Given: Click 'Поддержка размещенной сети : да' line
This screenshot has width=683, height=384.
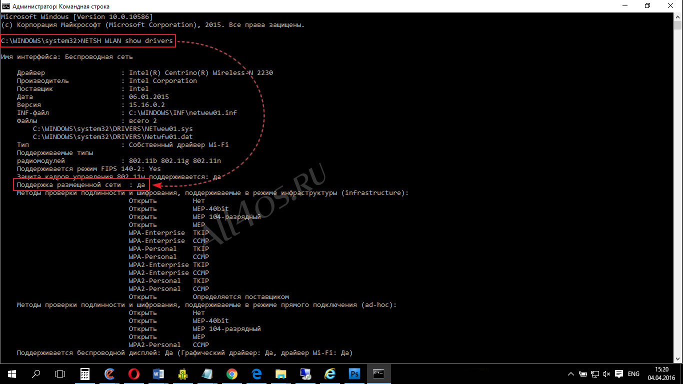Looking at the screenshot, I should (81, 185).
